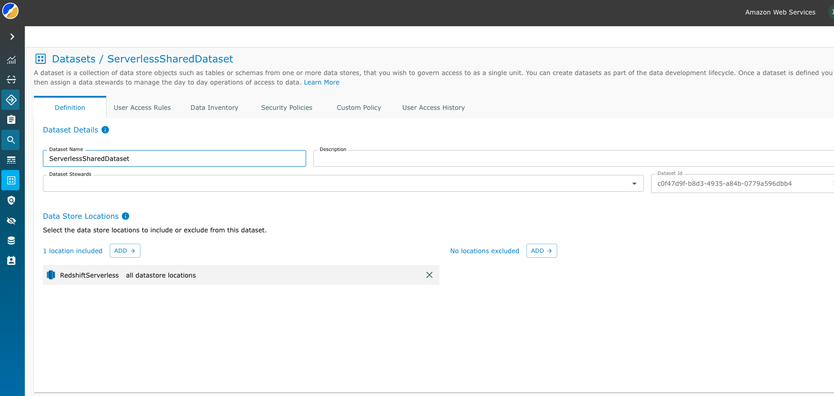Click the Dataset Details heading

(x=70, y=130)
